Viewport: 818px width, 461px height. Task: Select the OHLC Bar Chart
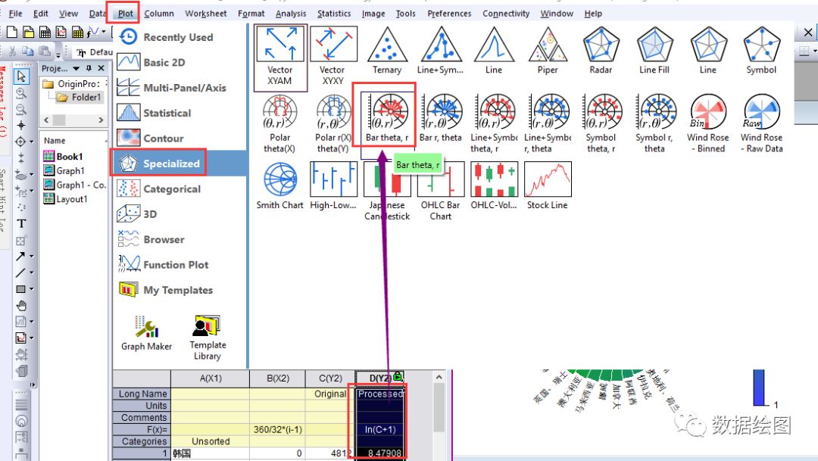point(441,192)
